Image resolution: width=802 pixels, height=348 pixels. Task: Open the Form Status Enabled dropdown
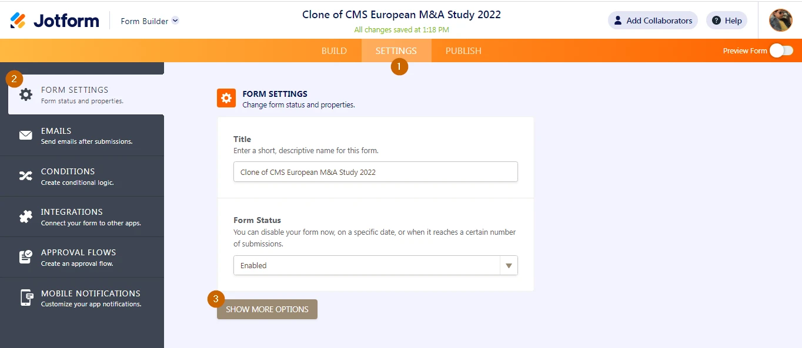tap(376, 265)
